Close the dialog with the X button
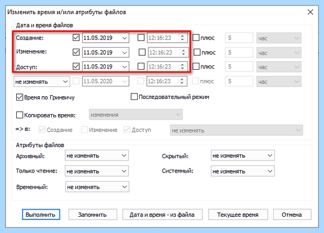Screen dimensions: 324x233 (x=310, y=12)
